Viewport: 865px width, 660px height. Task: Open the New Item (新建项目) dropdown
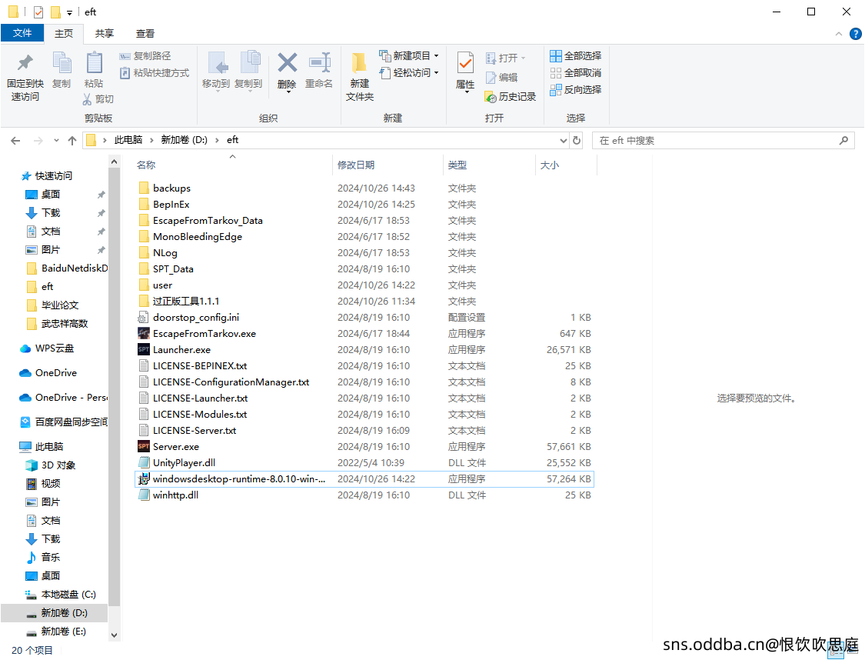coord(409,55)
